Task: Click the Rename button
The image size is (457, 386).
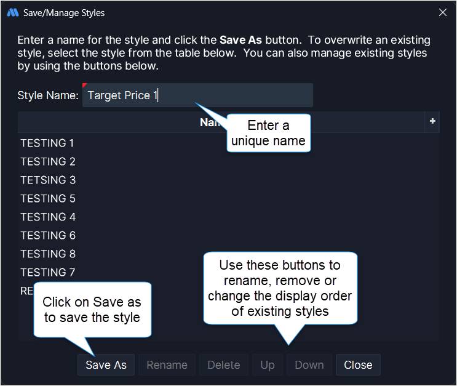Action: pos(167,365)
